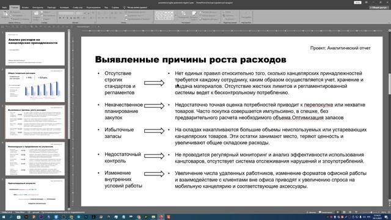Select the Format Painter brush icon

click(12, 19)
